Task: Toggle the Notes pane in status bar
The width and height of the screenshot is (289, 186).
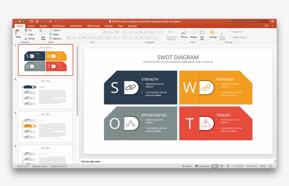Action: 187,166
